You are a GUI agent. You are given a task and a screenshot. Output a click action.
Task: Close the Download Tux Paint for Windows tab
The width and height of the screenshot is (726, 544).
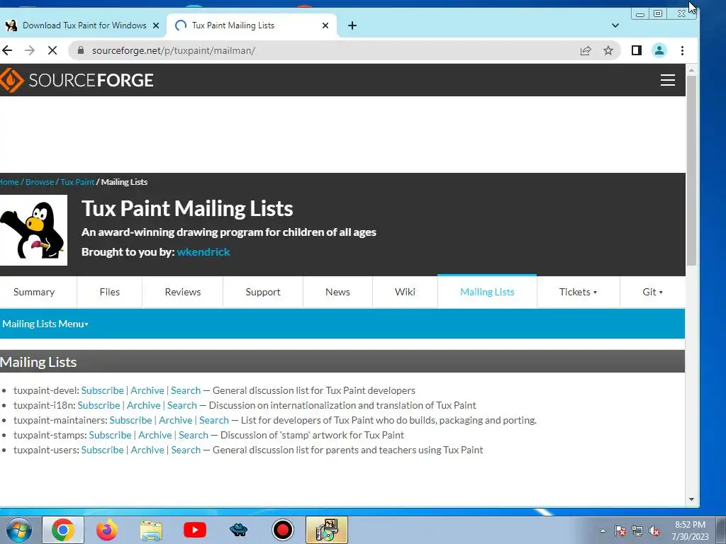[156, 25]
